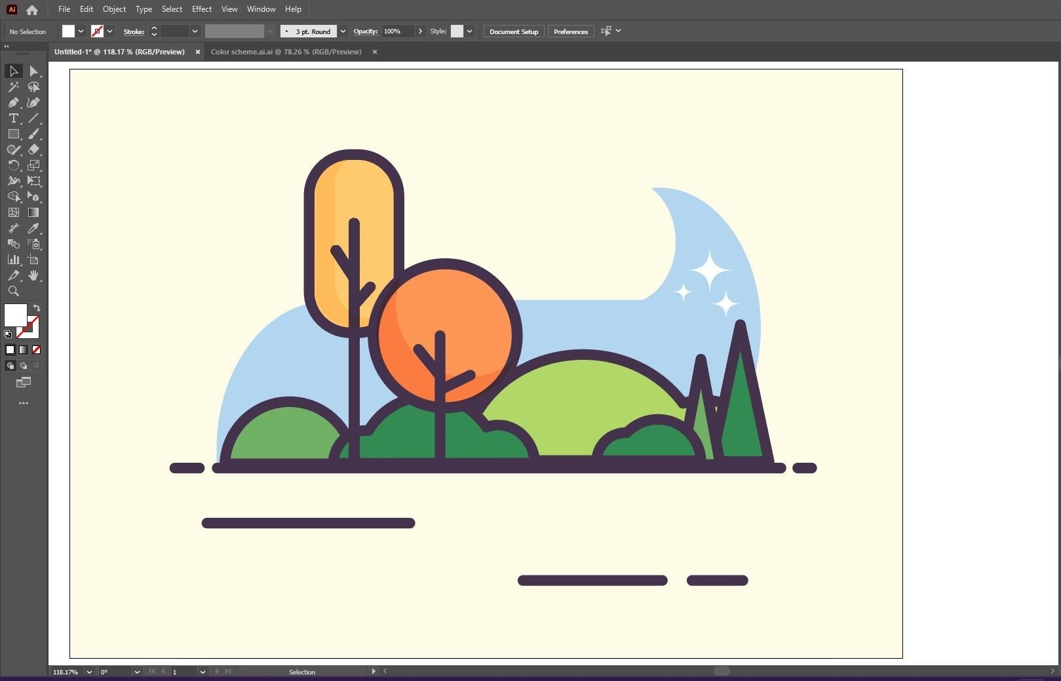Open zoom level dropdown in status bar
This screenshot has width=1061, height=681.
(89, 672)
